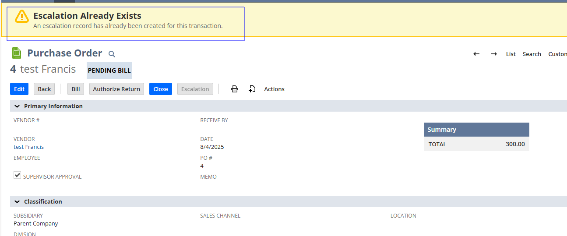Go to next record with right arrow
This screenshot has height=236, width=567.
(x=493, y=54)
